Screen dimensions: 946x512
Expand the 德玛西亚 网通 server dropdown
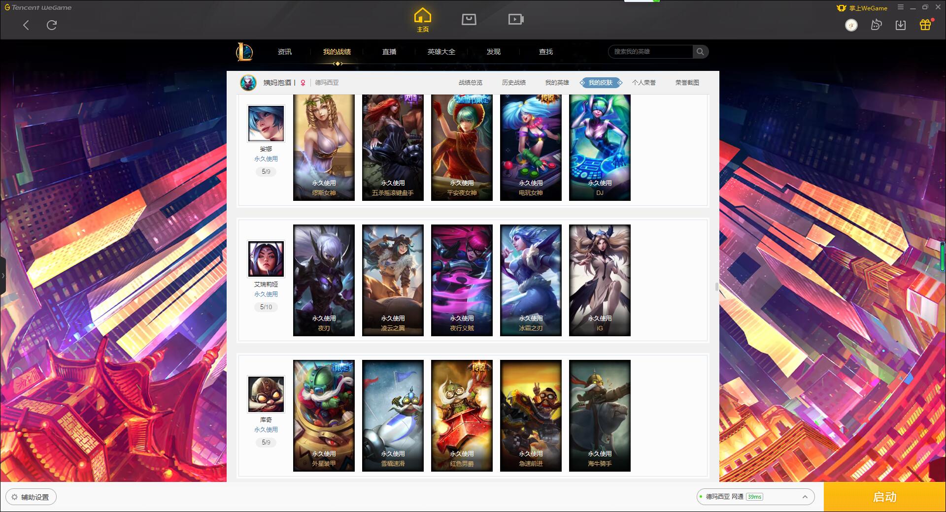coord(755,497)
